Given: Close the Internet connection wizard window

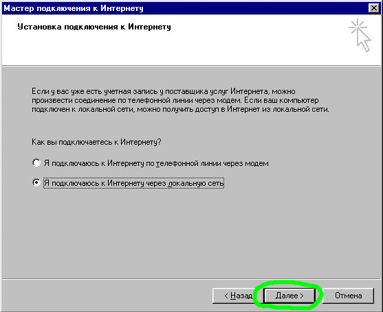Looking at the screenshot, I should pyautogui.click(x=374, y=8).
